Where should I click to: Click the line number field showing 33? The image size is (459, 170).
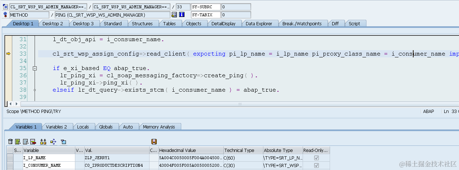click(183, 7)
